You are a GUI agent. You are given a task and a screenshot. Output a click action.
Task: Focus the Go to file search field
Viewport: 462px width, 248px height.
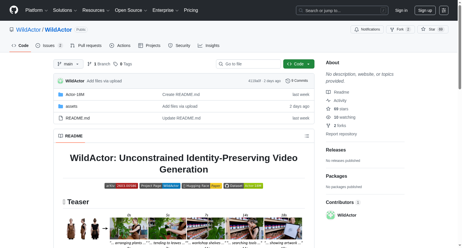click(x=248, y=64)
